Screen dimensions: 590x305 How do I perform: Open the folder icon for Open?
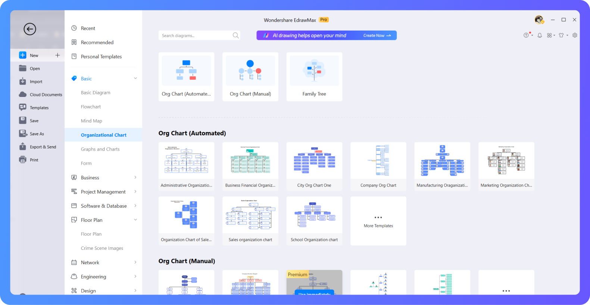(23, 68)
